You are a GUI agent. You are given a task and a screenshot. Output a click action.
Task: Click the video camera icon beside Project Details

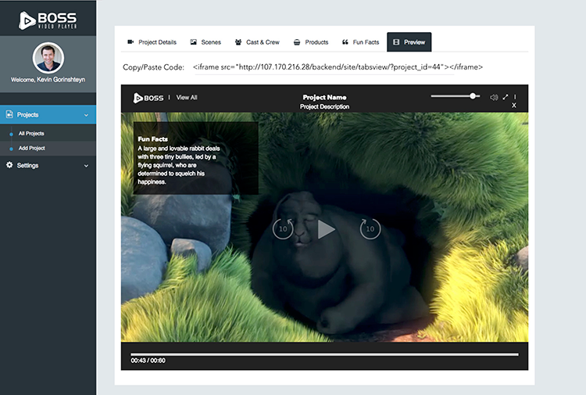(x=130, y=42)
